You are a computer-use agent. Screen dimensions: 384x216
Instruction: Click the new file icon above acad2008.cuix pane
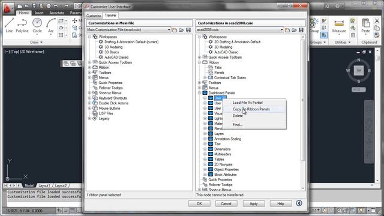click(x=287, y=30)
